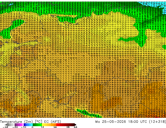Screen dimensions: 166x128
Task: Click the '38' legend value
Action: (68, 127)
